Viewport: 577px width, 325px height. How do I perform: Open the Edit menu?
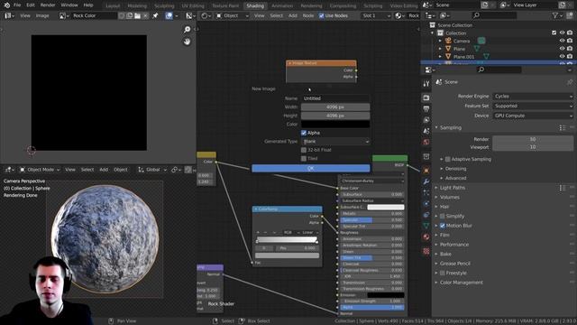click(x=31, y=5)
